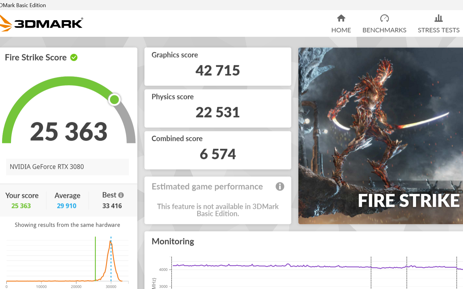The width and height of the screenshot is (463, 289).
Task: Click the Stress Tests bar chart icon
Action: click(x=438, y=18)
